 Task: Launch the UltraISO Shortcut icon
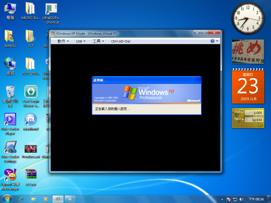coord(52,14)
